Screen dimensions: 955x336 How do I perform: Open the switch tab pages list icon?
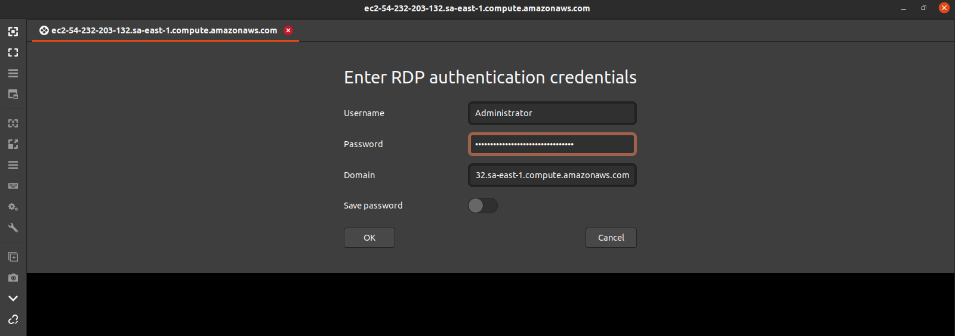coord(13,73)
